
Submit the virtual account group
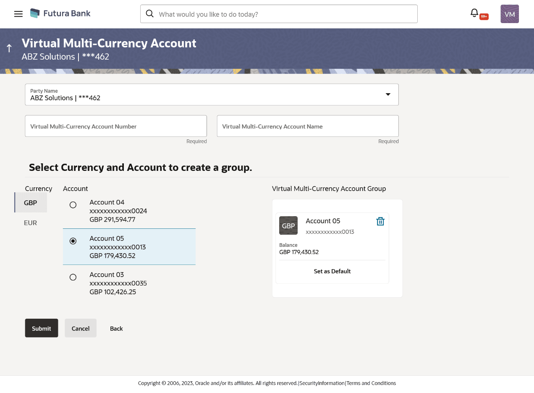click(x=41, y=328)
